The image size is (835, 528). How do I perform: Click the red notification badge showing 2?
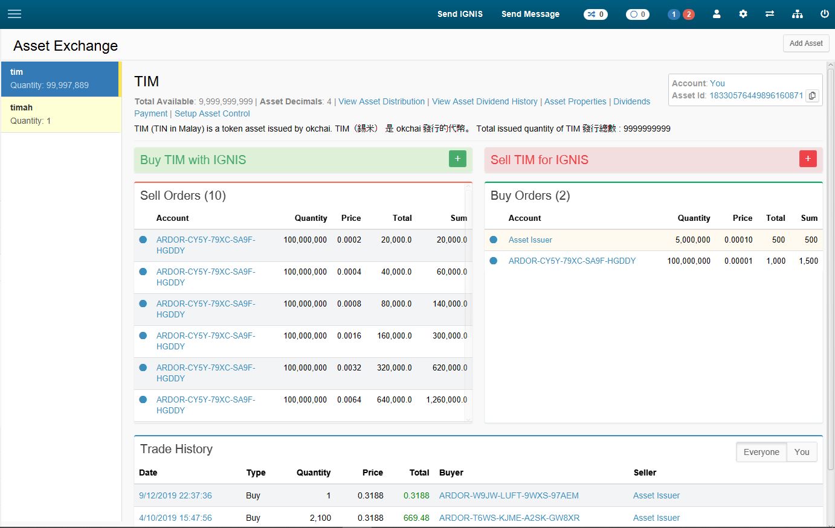click(688, 14)
